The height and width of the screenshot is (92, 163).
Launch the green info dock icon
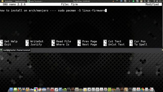pos(15,89)
